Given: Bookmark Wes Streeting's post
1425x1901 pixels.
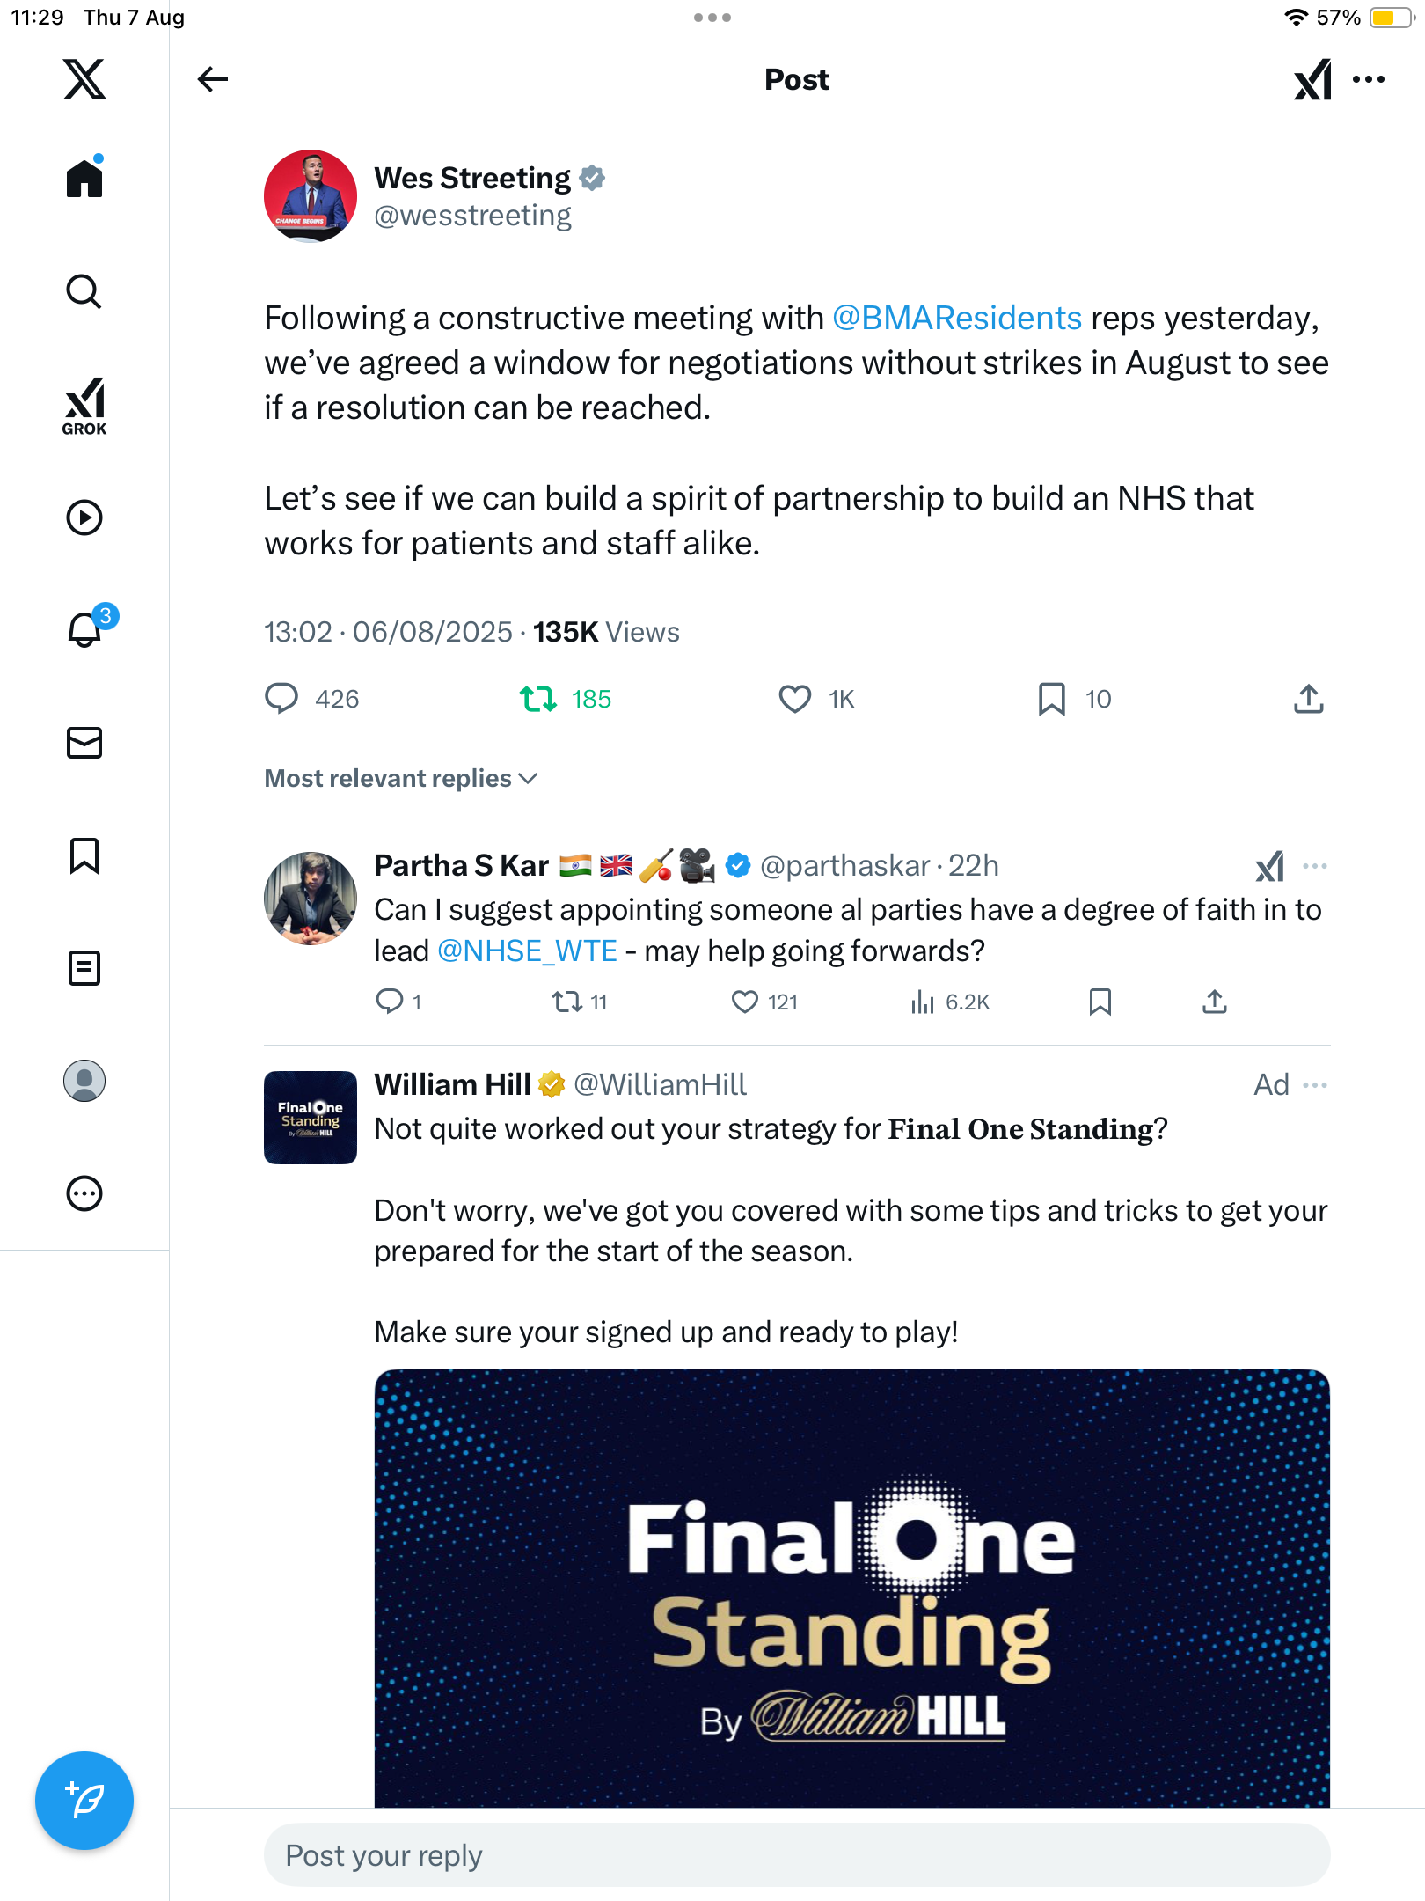Looking at the screenshot, I should point(1051,699).
